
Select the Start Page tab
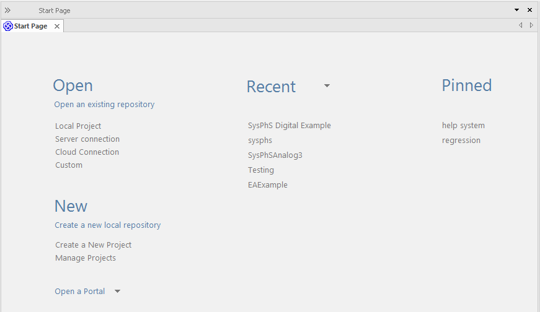pyautogui.click(x=31, y=27)
